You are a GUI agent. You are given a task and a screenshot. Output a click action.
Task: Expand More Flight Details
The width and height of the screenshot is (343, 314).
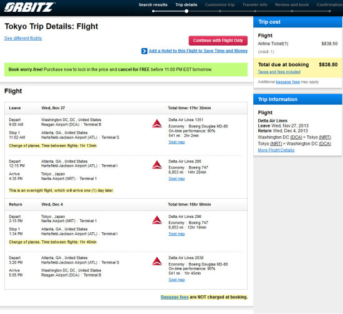(x=276, y=150)
